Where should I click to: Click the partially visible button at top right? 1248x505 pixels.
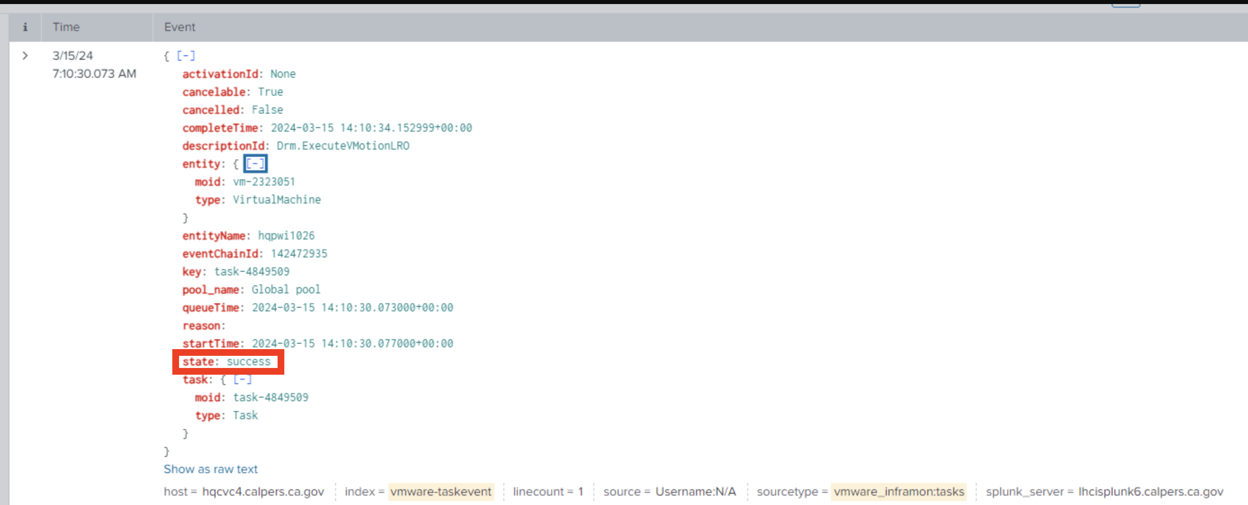tap(1126, 2)
